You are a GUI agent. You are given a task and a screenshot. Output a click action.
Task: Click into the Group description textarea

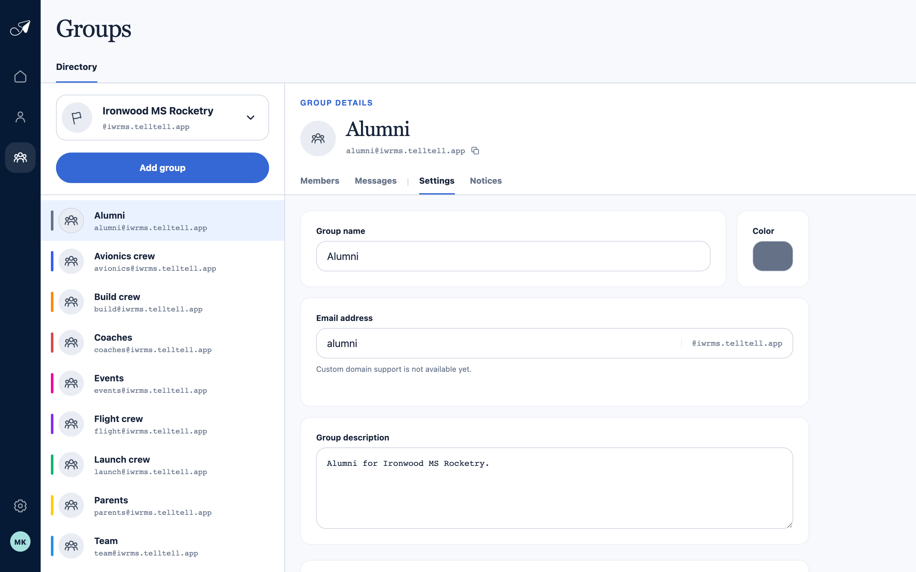[554, 488]
